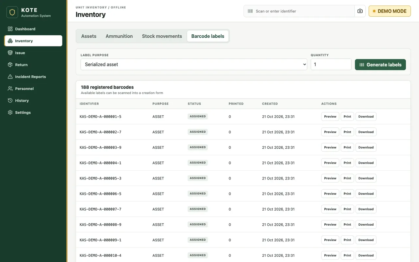The image size is (419, 262).
Task: Go to Incident Reports section
Action: pos(33,77)
